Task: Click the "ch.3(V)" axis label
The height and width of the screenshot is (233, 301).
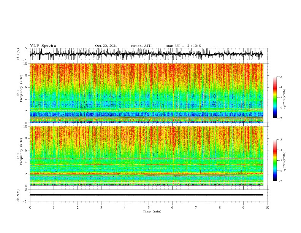Action: (x=18, y=195)
